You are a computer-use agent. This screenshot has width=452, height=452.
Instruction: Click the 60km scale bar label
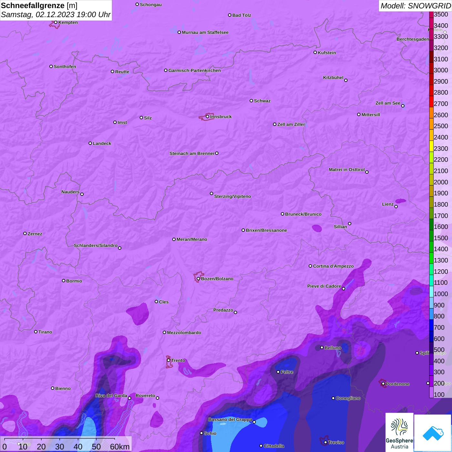[120, 447]
